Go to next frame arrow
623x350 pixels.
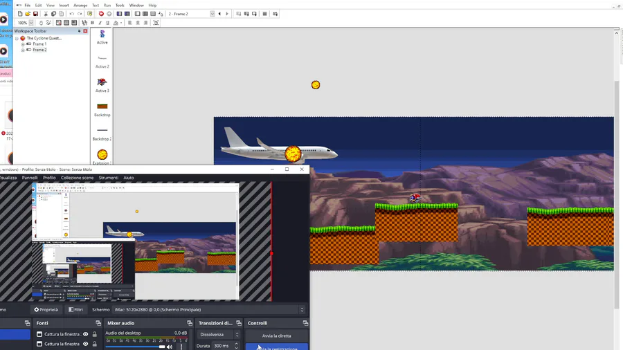(227, 14)
